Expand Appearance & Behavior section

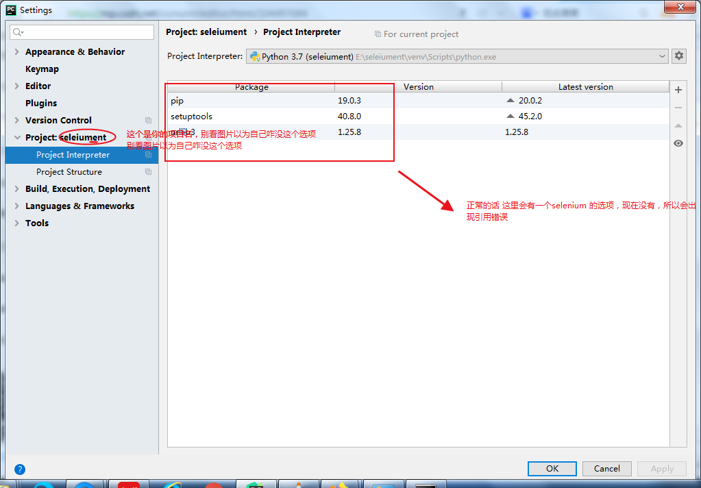tap(17, 52)
